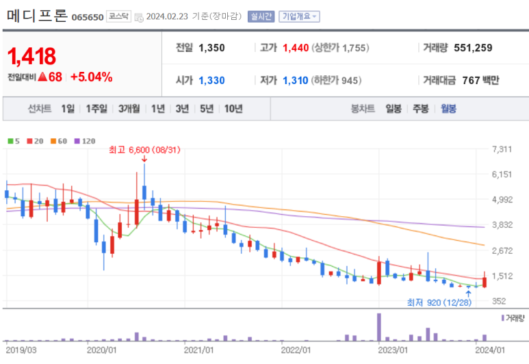This screenshot has height=364, width=529.
Task: Switch line chart to 1년
Action: click(x=158, y=109)
